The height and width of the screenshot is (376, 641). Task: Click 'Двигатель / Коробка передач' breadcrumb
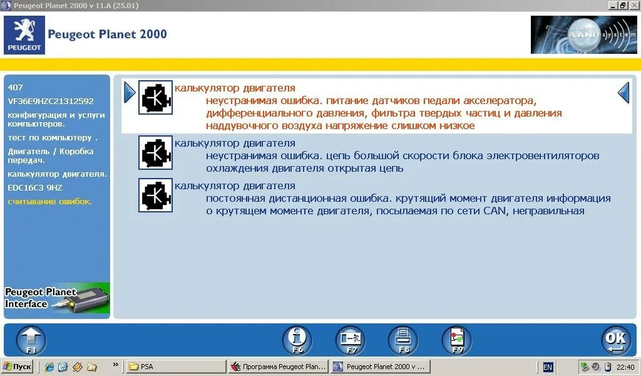pos(51,156)
